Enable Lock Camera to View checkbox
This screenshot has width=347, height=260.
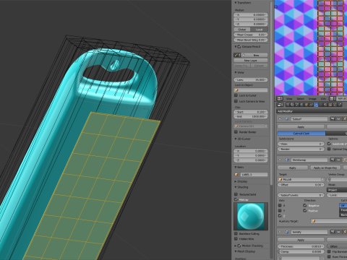tap(236, 101)
